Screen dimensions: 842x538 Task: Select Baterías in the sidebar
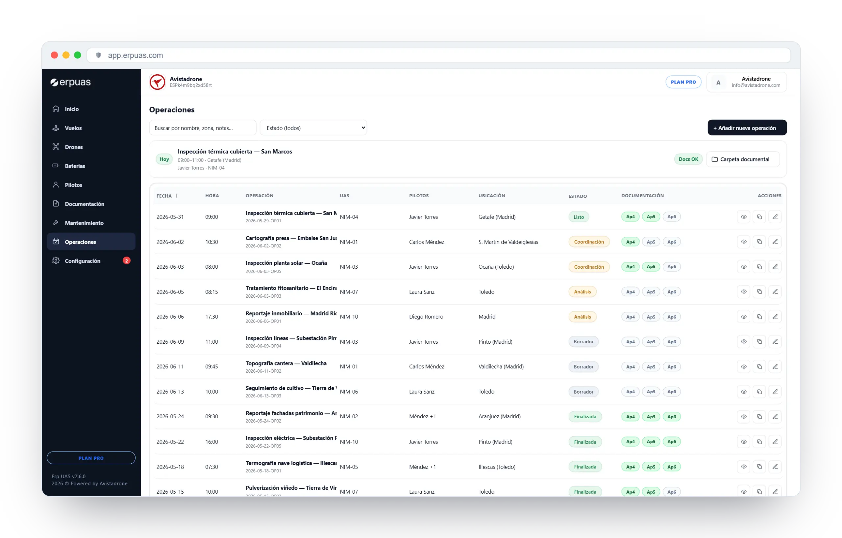91,166
